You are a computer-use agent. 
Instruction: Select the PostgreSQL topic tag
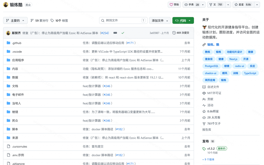[x=211, y=66]
